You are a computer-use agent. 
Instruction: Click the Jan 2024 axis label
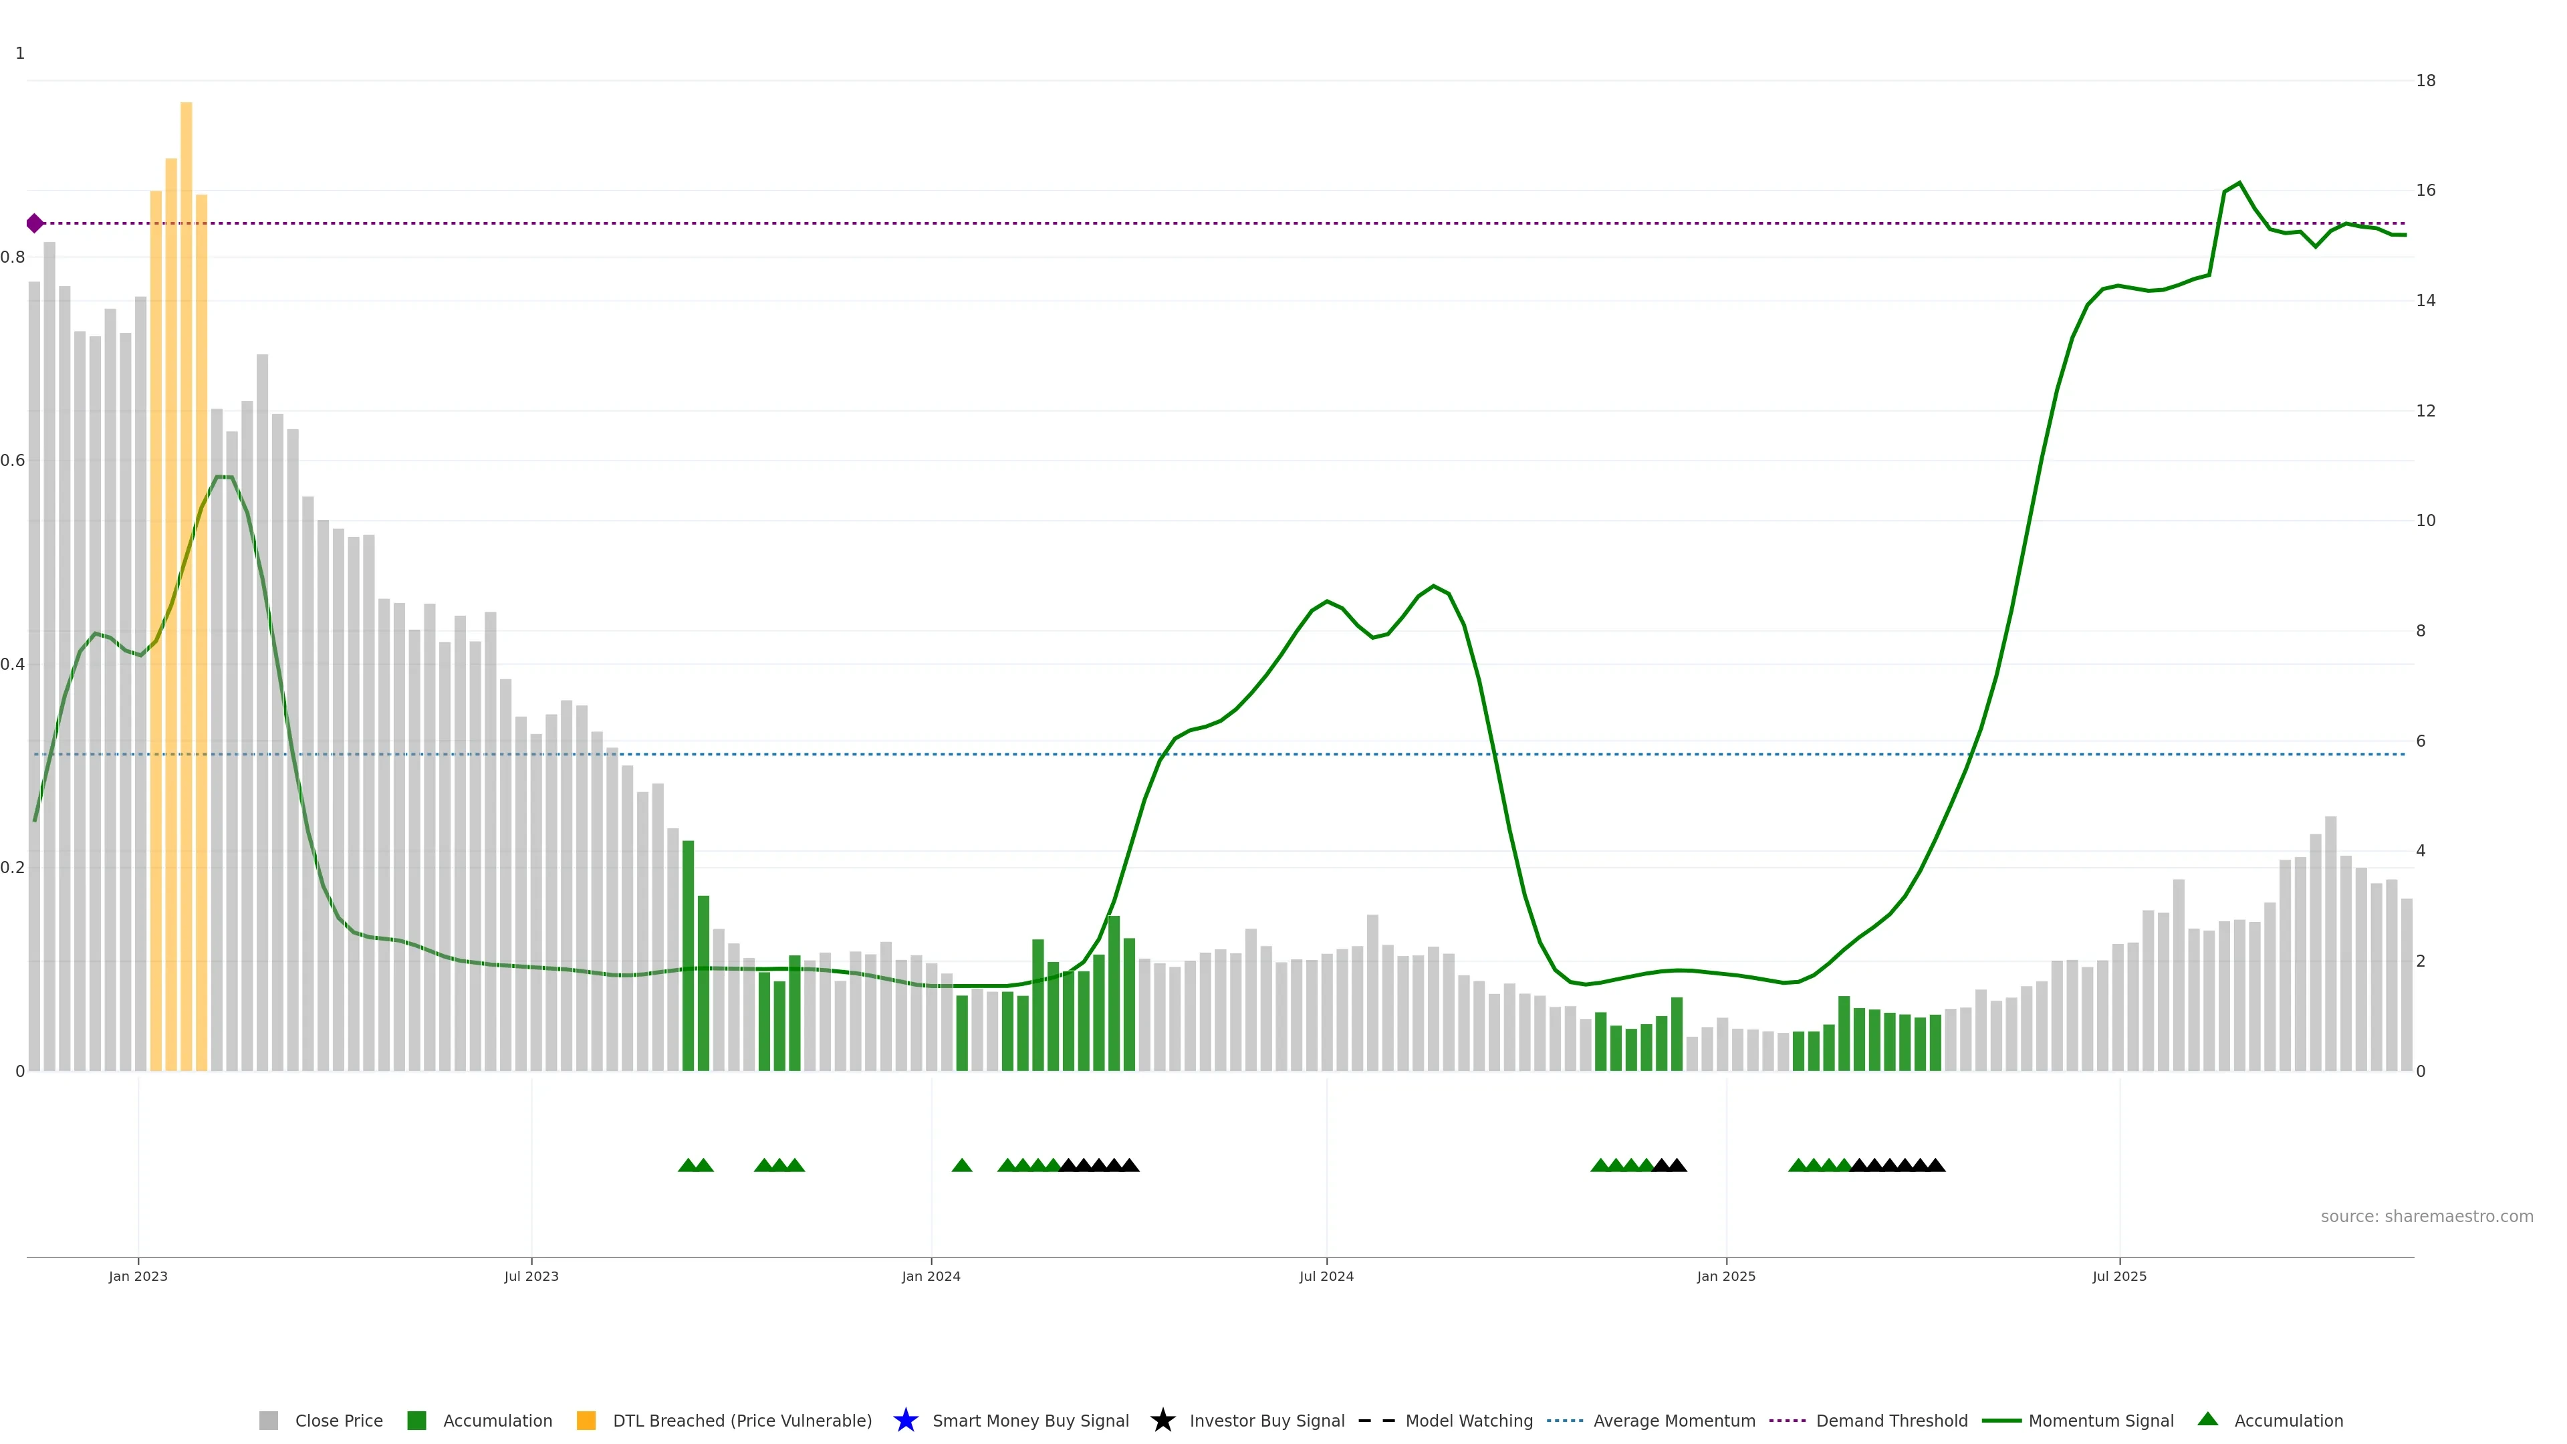pos(931,1276)
